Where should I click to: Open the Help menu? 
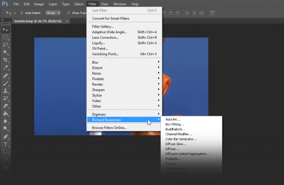[135, 4]
